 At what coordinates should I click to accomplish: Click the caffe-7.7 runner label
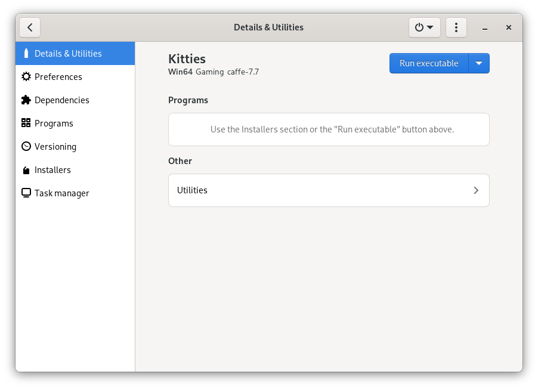tap(243, 72)
